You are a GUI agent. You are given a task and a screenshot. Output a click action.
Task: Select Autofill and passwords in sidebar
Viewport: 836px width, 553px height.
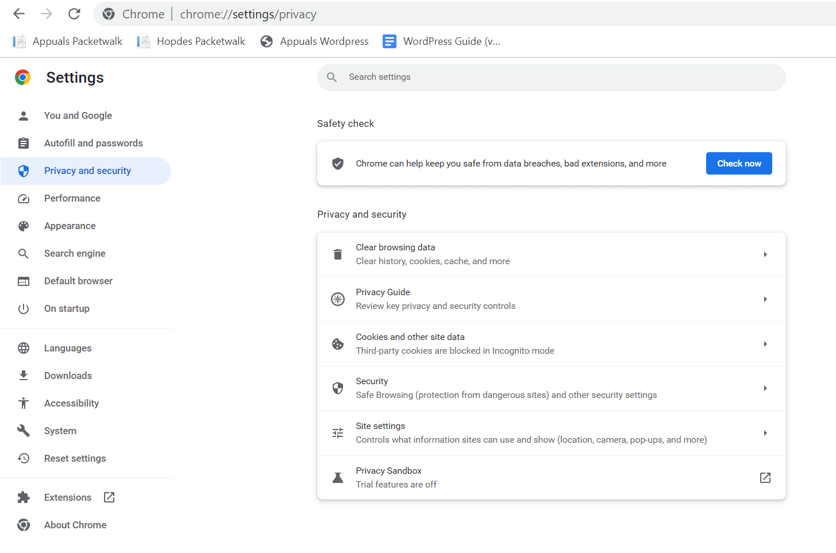pos(93,143)
